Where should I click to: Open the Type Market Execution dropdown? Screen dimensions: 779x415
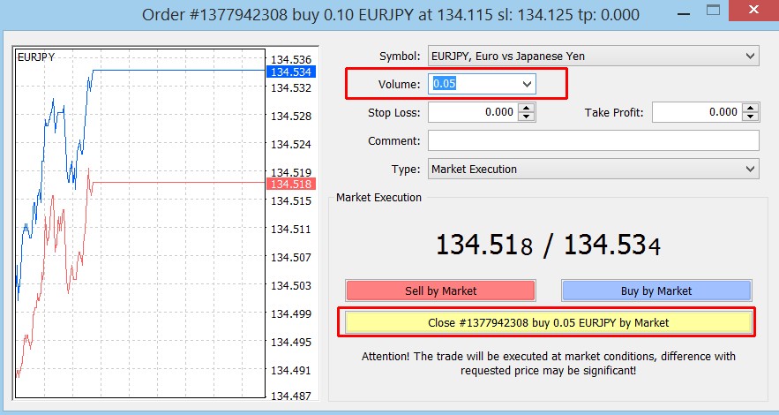pos(594,169)
